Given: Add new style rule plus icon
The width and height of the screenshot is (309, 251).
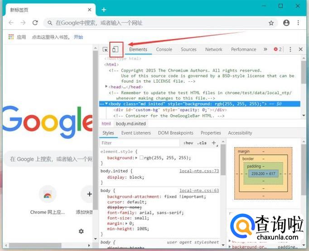Looking at the screenshot, I should coord(214,143).
